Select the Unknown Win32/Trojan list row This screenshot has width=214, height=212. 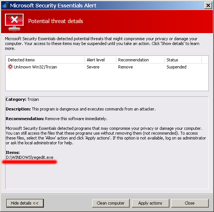107,67
